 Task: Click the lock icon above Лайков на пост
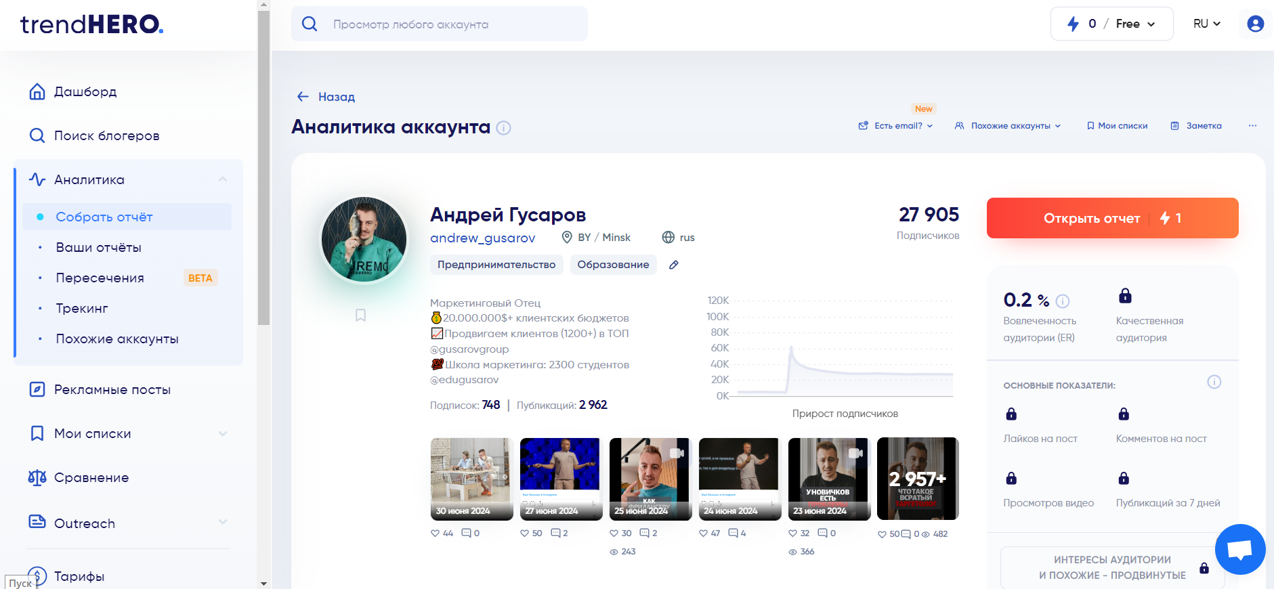point(1011,414)
